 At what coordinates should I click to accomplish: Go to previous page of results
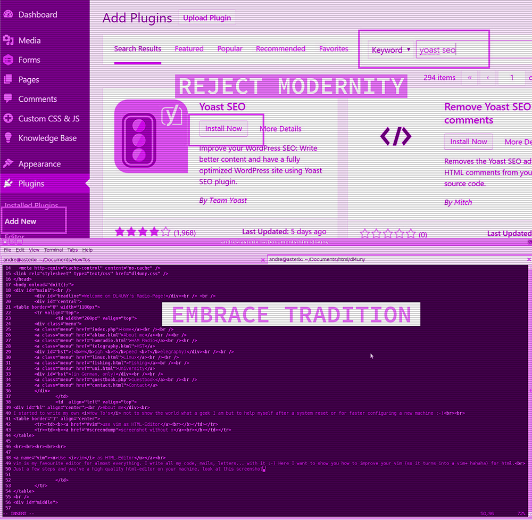[x=488, y=78]
